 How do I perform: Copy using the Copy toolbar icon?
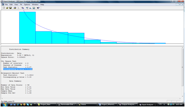coord(23,8)
